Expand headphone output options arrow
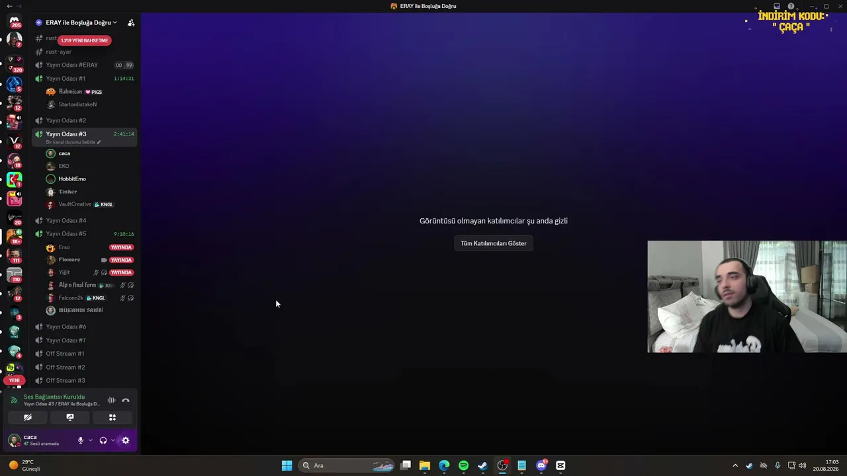Image resolution: width=847 pixels, height=476 pixels. 112,440
